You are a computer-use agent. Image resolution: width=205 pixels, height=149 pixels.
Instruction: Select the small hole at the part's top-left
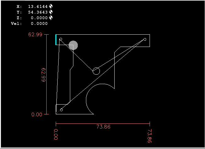click(61, 39)
